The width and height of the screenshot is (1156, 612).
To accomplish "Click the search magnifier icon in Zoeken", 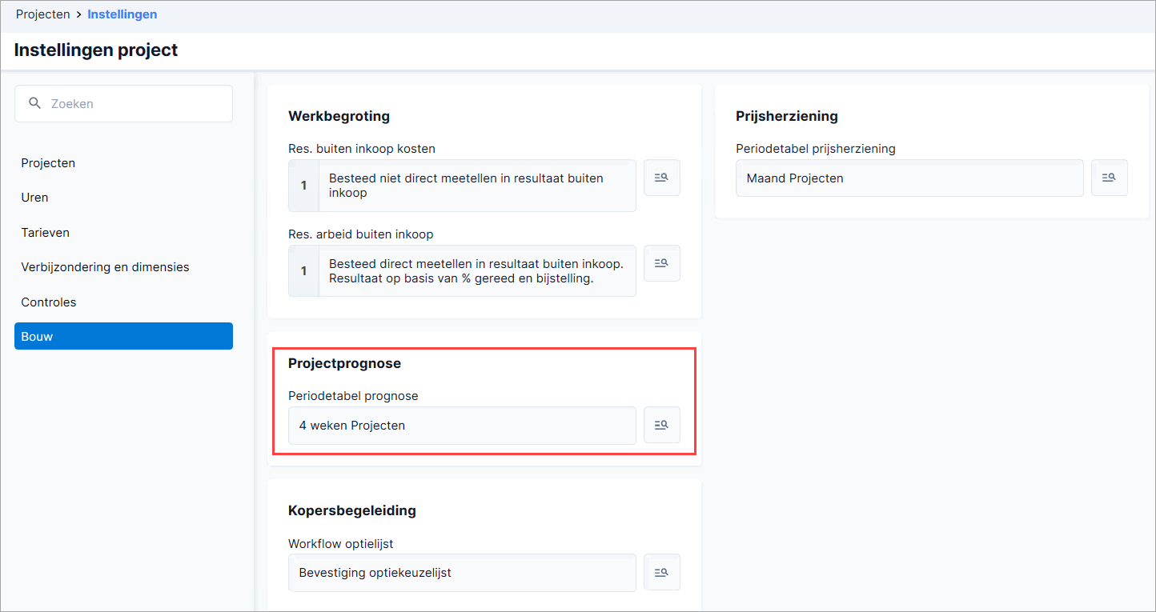I will click(34, 103).
